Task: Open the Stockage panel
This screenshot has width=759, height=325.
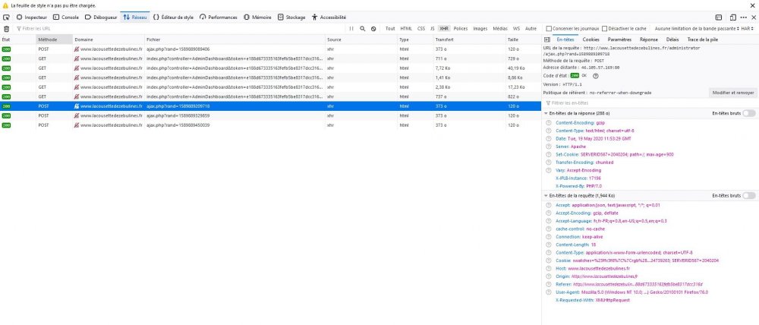Action: tap(291, 17)
